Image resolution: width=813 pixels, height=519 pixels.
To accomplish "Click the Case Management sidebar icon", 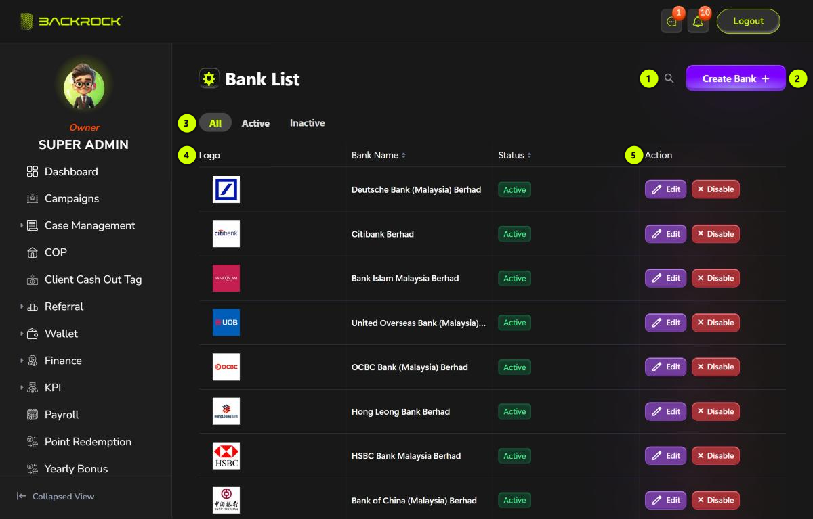I will (x=33, y=225).
